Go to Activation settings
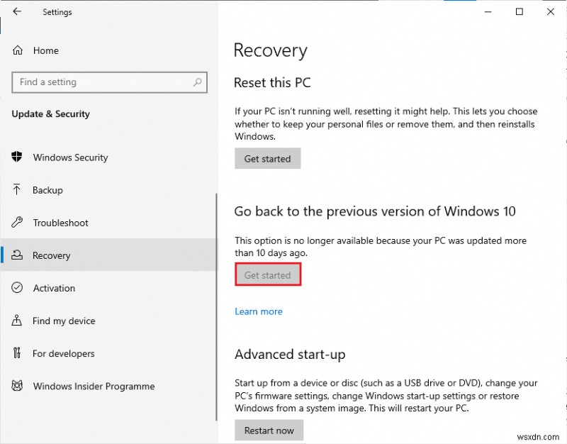The height and width of the screenshot is (444, 567). (x=54, y=288)
